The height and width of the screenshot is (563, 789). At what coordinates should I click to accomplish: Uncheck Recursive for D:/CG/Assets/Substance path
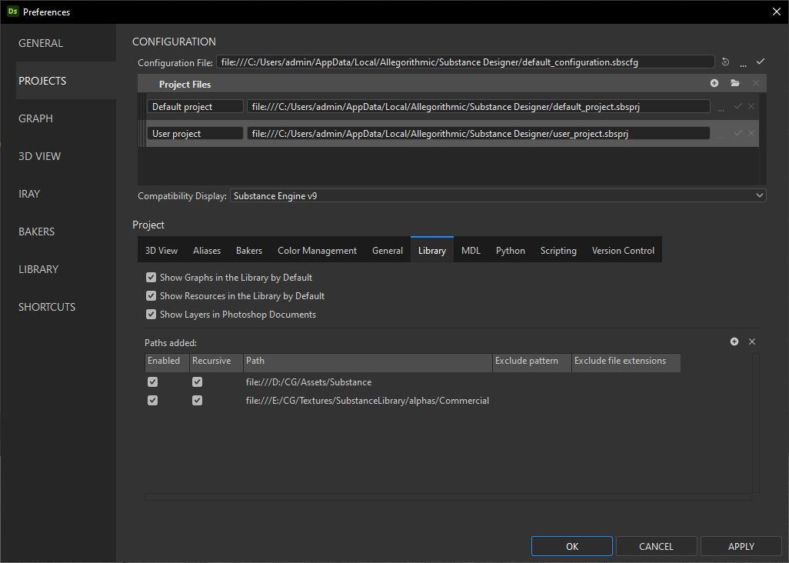[197, 382]
